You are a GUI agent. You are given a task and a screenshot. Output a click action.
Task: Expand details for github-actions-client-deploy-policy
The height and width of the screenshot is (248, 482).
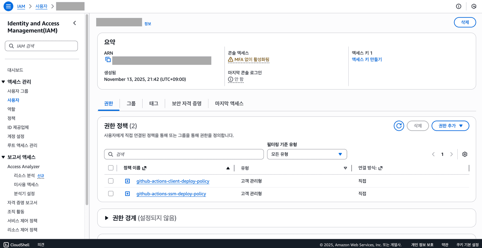(127, 181)
